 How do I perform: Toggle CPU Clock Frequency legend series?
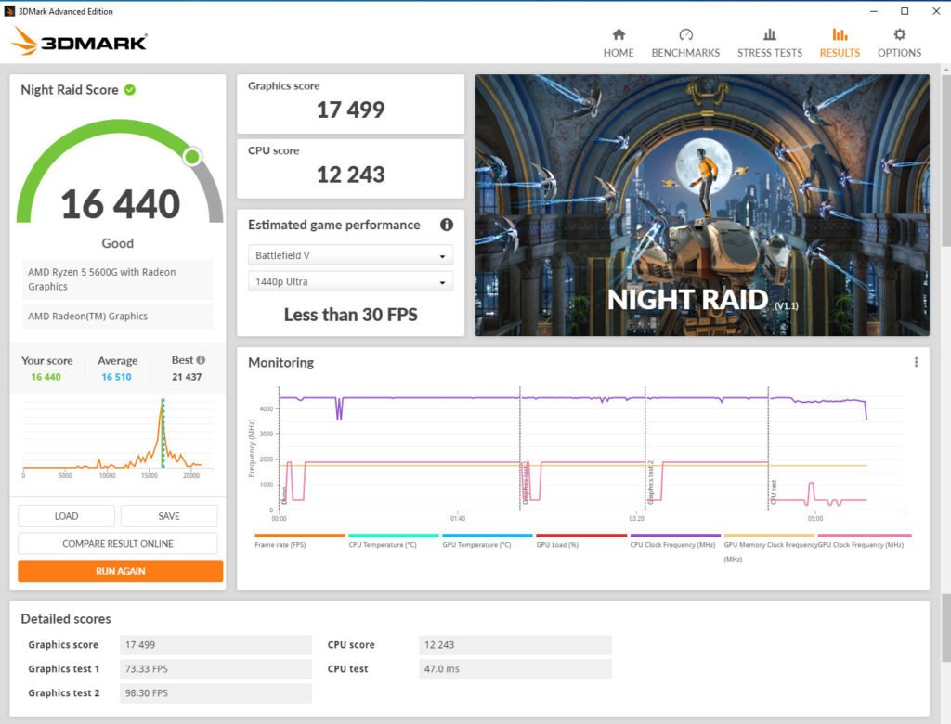[x=674, y=544]
